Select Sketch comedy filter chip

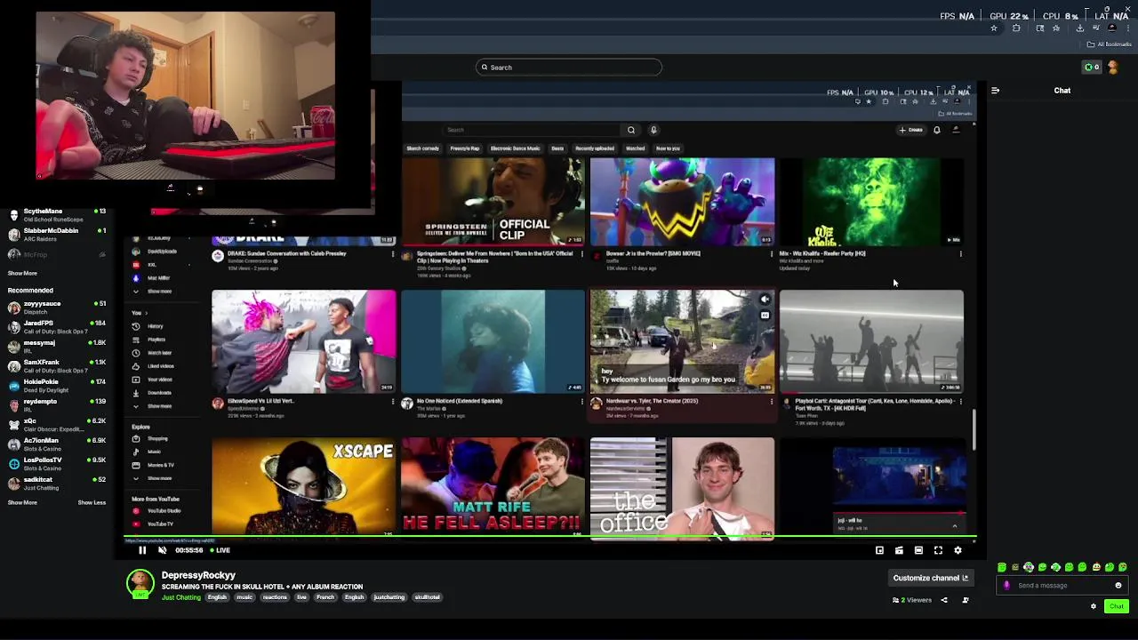(422, 148)
